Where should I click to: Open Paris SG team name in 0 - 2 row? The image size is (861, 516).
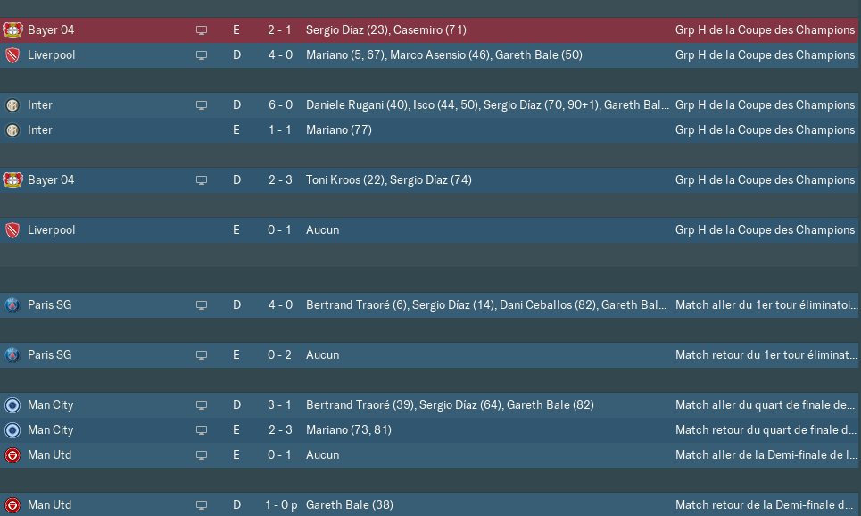49,355
